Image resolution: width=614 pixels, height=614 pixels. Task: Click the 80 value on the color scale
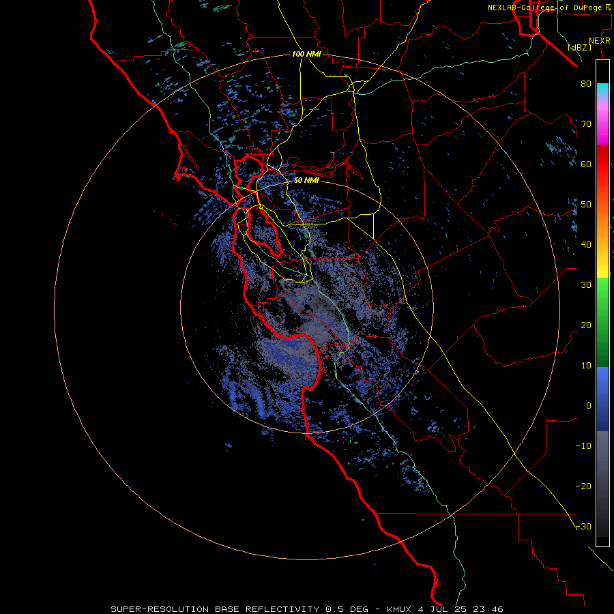tap(586, 83)
